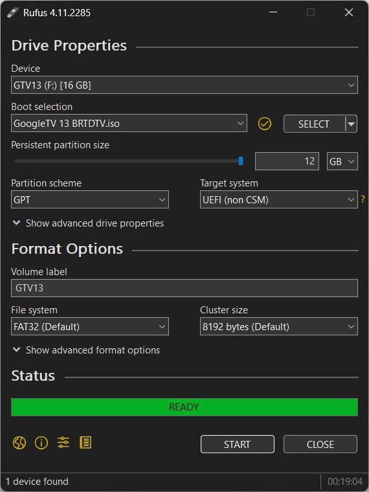Click the Rufus USB icon in title bar
Image resolution: width=369 pixels, height=492 pixels.
click(x=12, y=12)
